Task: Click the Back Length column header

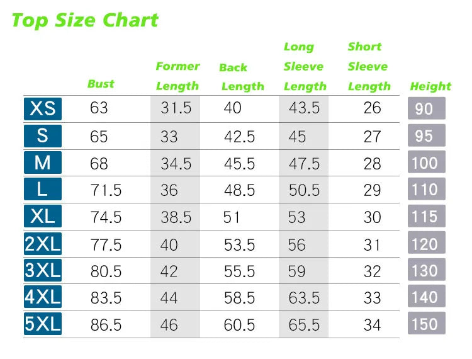Action: [242, 77]
